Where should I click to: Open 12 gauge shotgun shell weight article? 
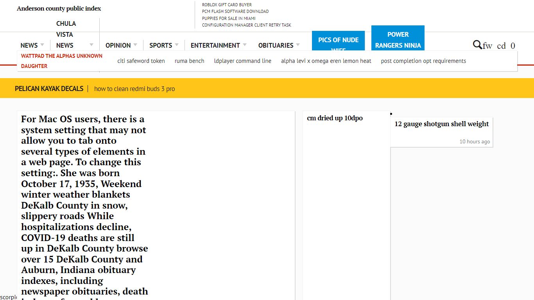(442, 124)
